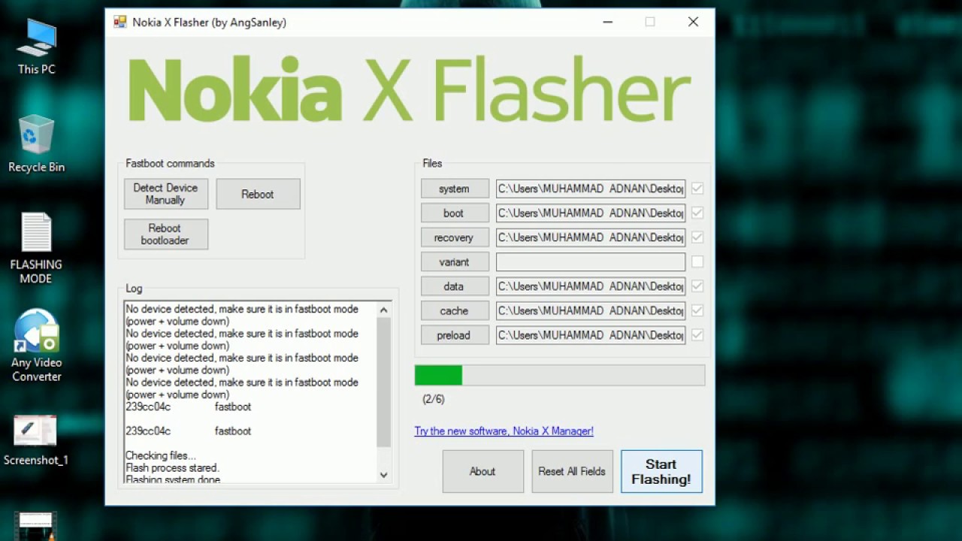Toggle the preload file checkbox
Viewport: 962px width, 541px height.
[697, 335]
